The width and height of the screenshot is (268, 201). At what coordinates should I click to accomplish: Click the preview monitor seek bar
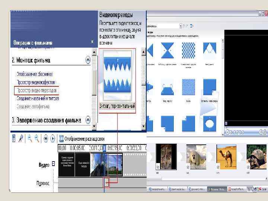point(246,127)
